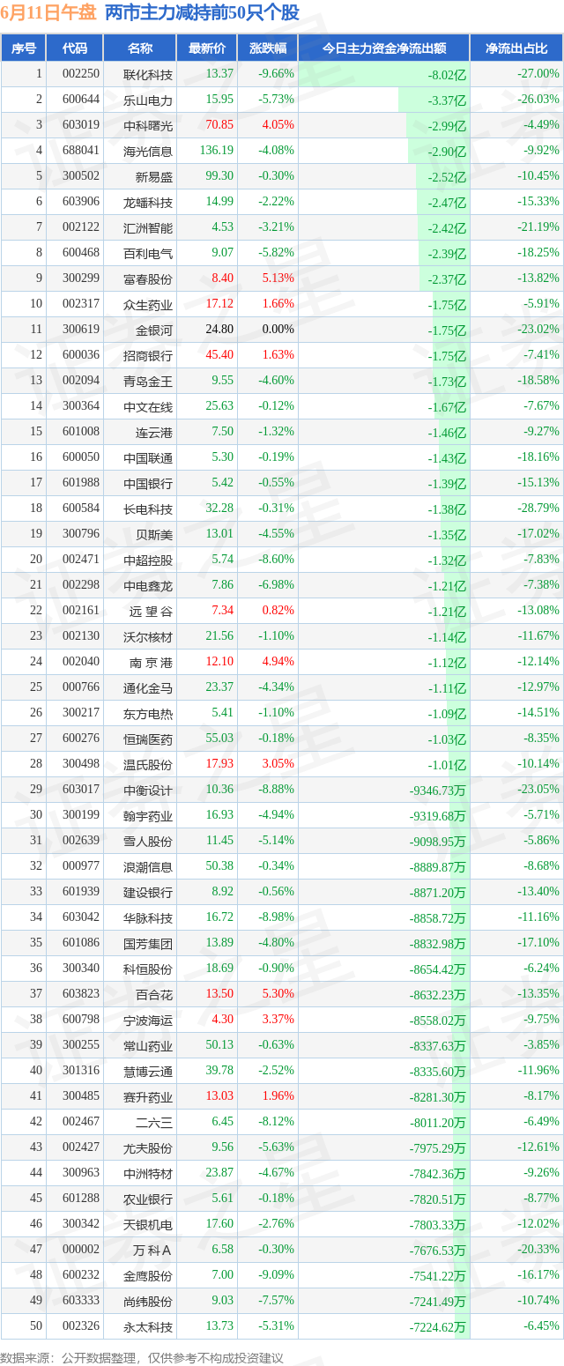Click stock code 002427
The width and height of the screenshot is (564, 1366).
click(x=80, y=1147)
